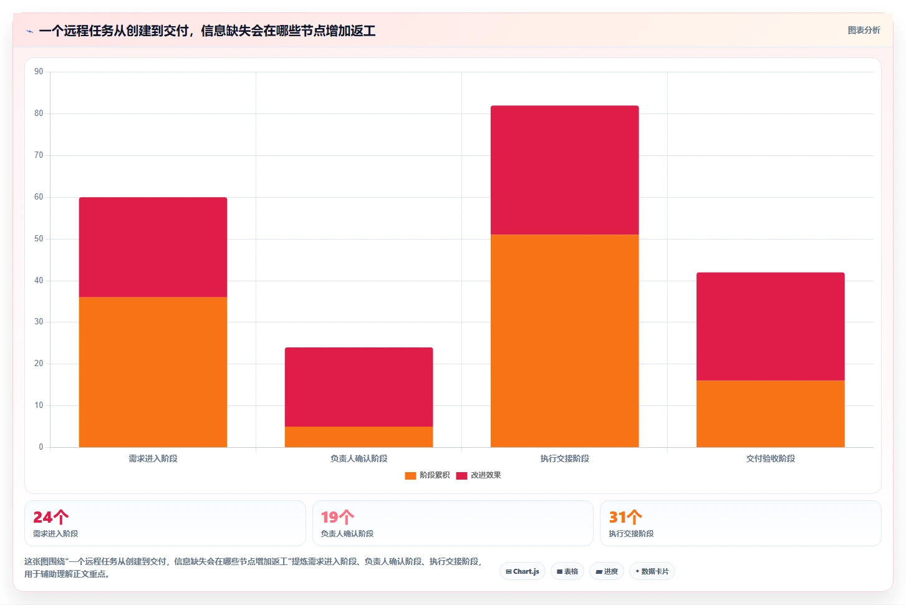
Task: Open the 19个 负责人确认阶段 stat card
Action: (453, 523)
